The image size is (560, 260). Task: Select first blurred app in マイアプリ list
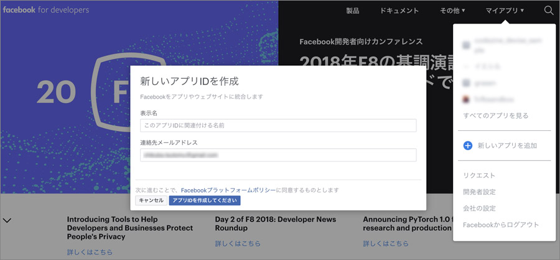pos(504,45)
